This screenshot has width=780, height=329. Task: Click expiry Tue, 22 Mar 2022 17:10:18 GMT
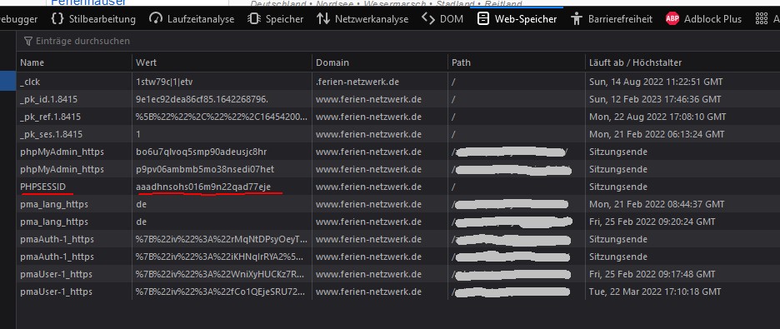[655, 292]
